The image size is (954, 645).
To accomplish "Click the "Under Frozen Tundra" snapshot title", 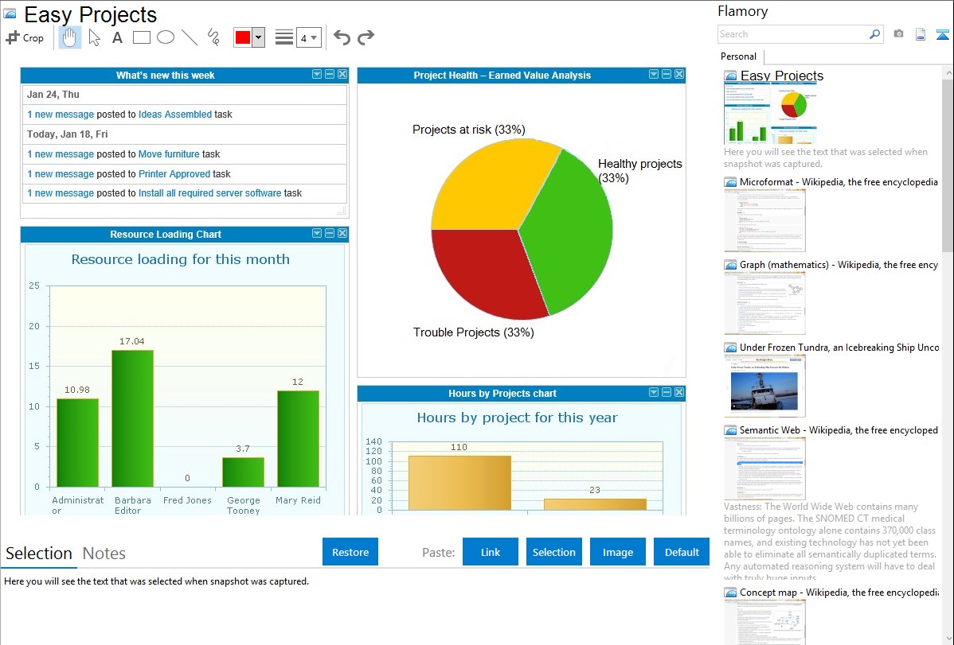I will (839, 348).
